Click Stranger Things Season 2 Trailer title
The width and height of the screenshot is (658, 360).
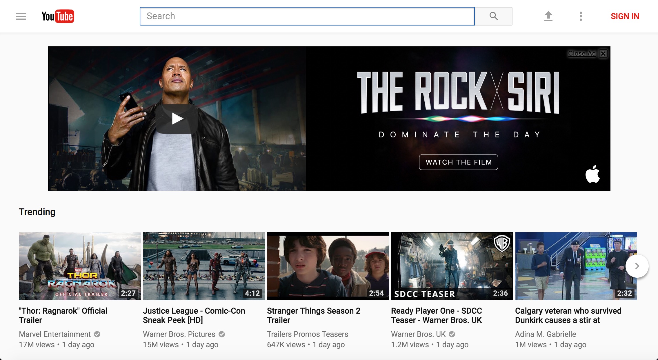(314, 315)
